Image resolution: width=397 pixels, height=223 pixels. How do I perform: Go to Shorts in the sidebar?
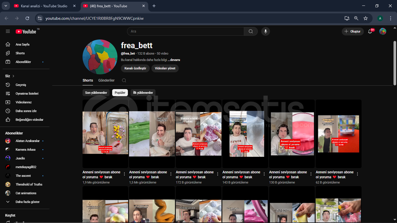click(20, 53)
